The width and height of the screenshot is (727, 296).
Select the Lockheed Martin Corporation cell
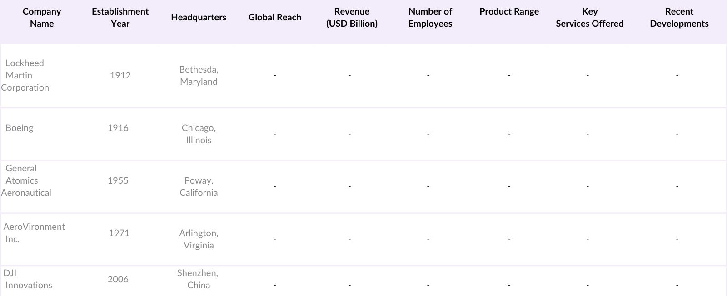(x=25, y=75)
